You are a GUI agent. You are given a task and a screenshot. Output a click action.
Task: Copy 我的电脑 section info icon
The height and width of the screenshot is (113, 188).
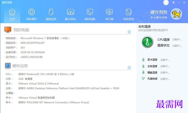[x=129, y=32]
